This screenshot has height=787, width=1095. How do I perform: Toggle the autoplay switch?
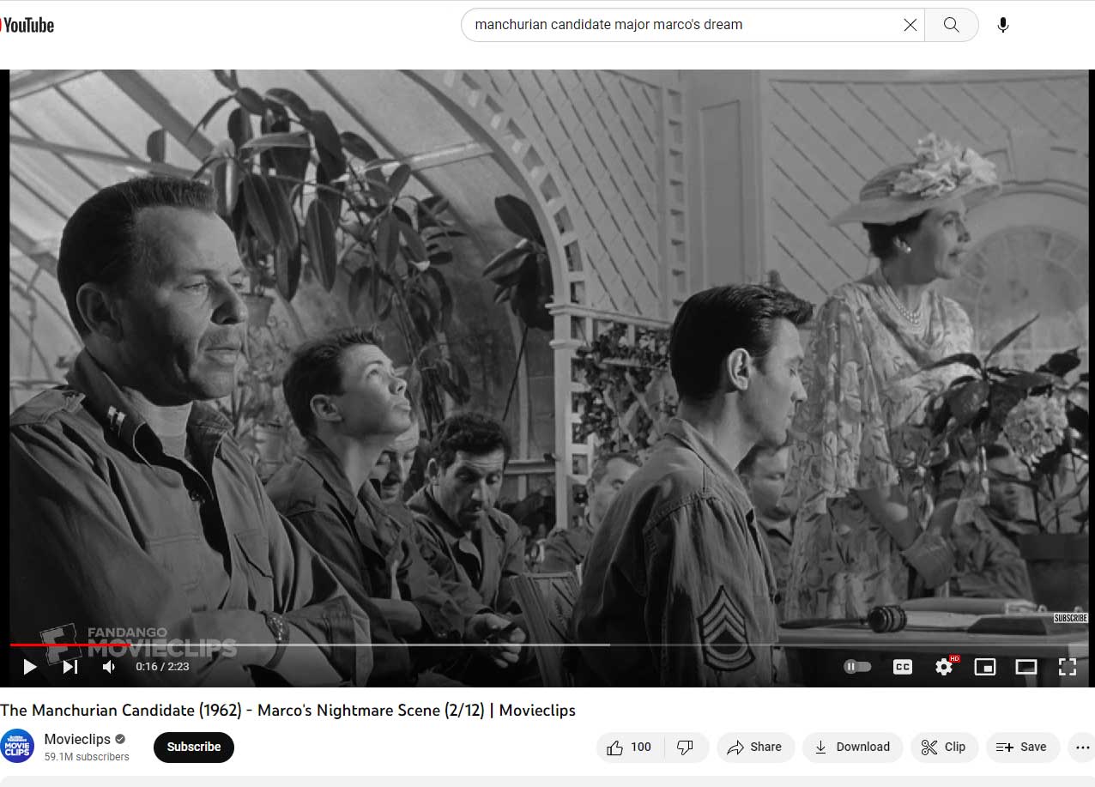click(857, 667)
